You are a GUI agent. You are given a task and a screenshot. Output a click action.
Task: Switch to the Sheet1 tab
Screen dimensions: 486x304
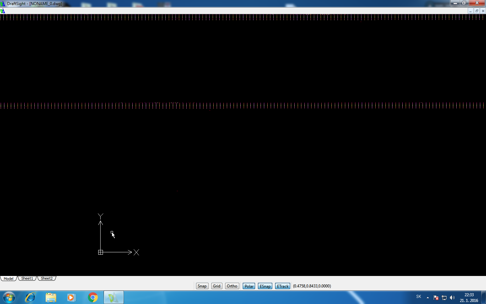27,278
